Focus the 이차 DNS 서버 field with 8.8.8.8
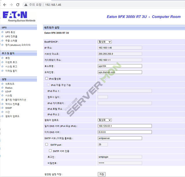This screenshot has width=185, height=177. 125,132
